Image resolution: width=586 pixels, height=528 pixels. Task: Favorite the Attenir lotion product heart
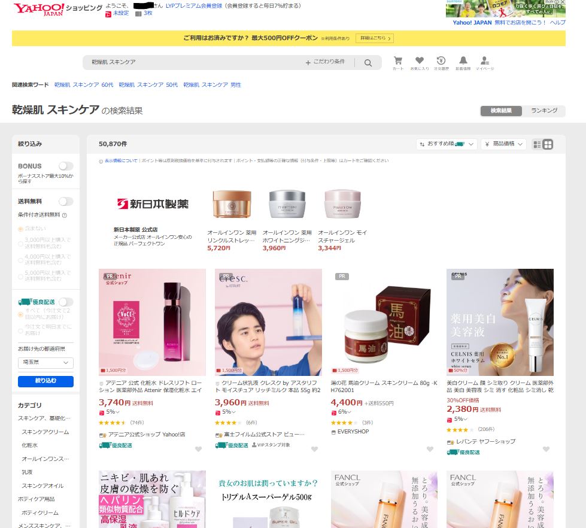pyautogui.click(x=199, y=449)
